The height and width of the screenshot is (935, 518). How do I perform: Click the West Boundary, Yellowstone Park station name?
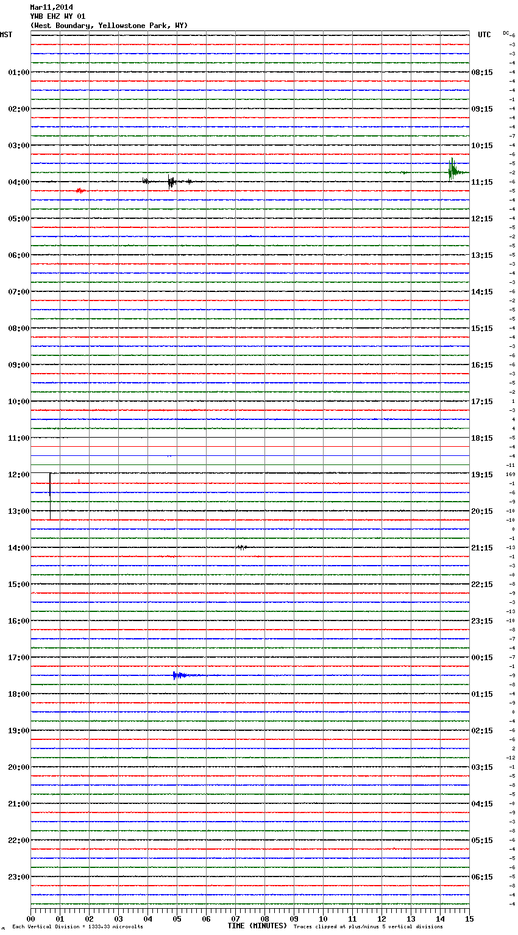108,26
